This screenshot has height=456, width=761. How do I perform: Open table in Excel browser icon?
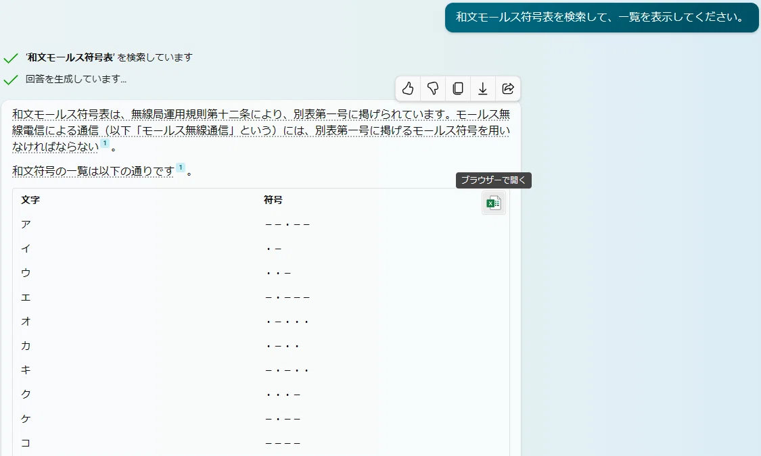494,203
